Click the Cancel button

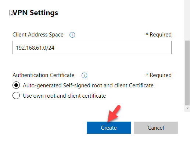coord(156,128)
